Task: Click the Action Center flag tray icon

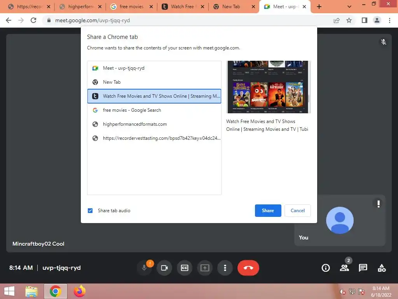Action: click(x=361, y=292)
